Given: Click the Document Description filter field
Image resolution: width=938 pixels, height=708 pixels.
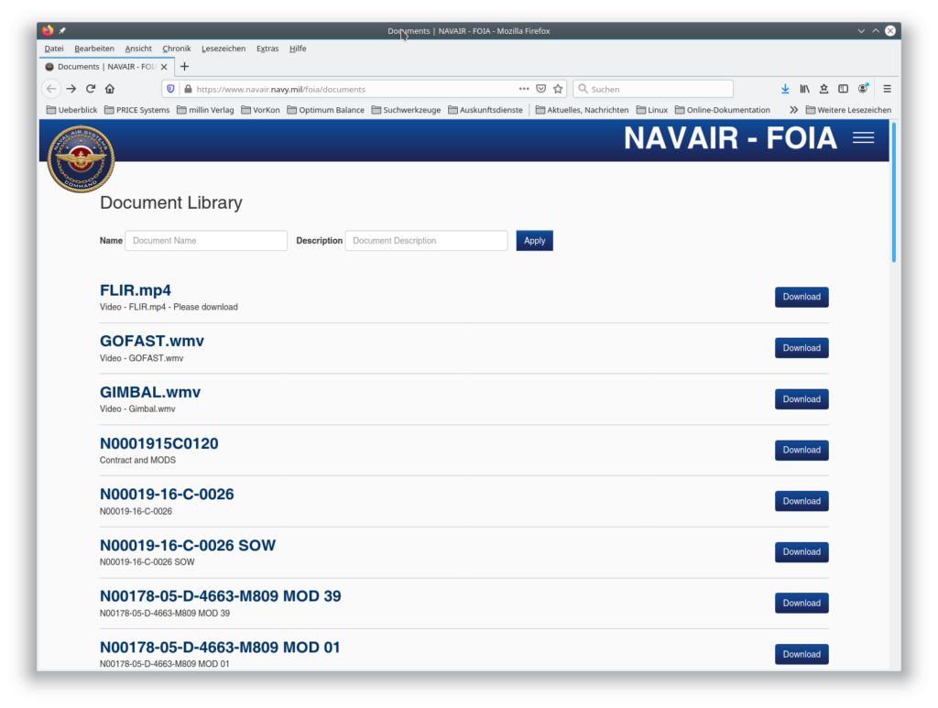Looking at the screenshot, I should tap(426, 240).
